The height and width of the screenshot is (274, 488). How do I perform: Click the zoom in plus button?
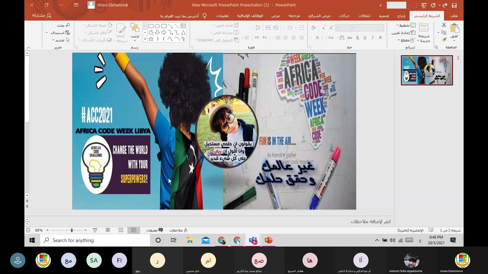point(47,230)
